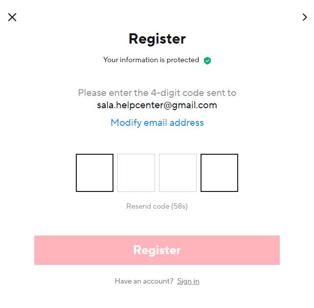This screenshot has height=308, width=314.
Task: Click the right chevron arrow icon
Action: pyautogui.click(x=305, y=17)
